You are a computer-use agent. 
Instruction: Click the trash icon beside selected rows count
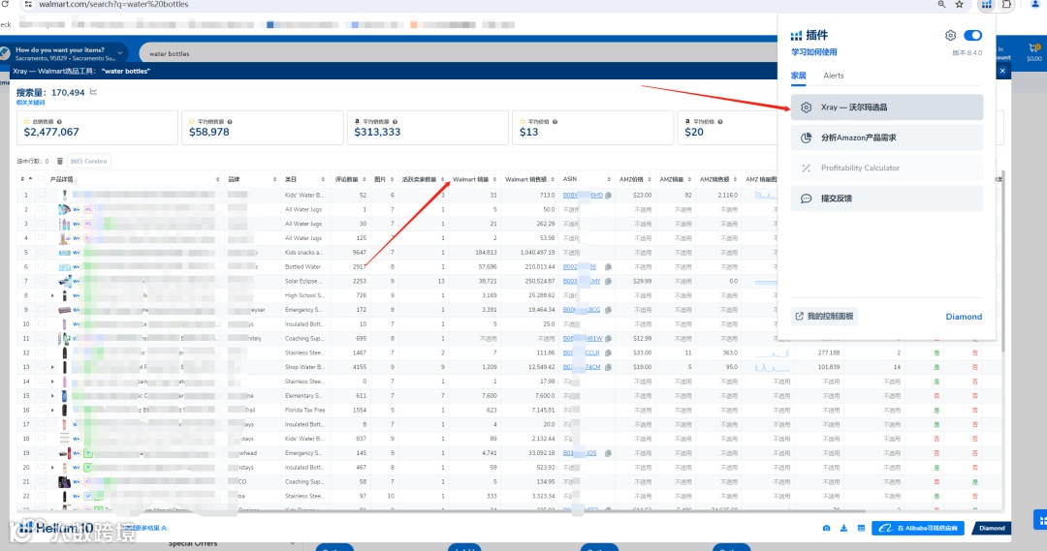click(59, 161)
